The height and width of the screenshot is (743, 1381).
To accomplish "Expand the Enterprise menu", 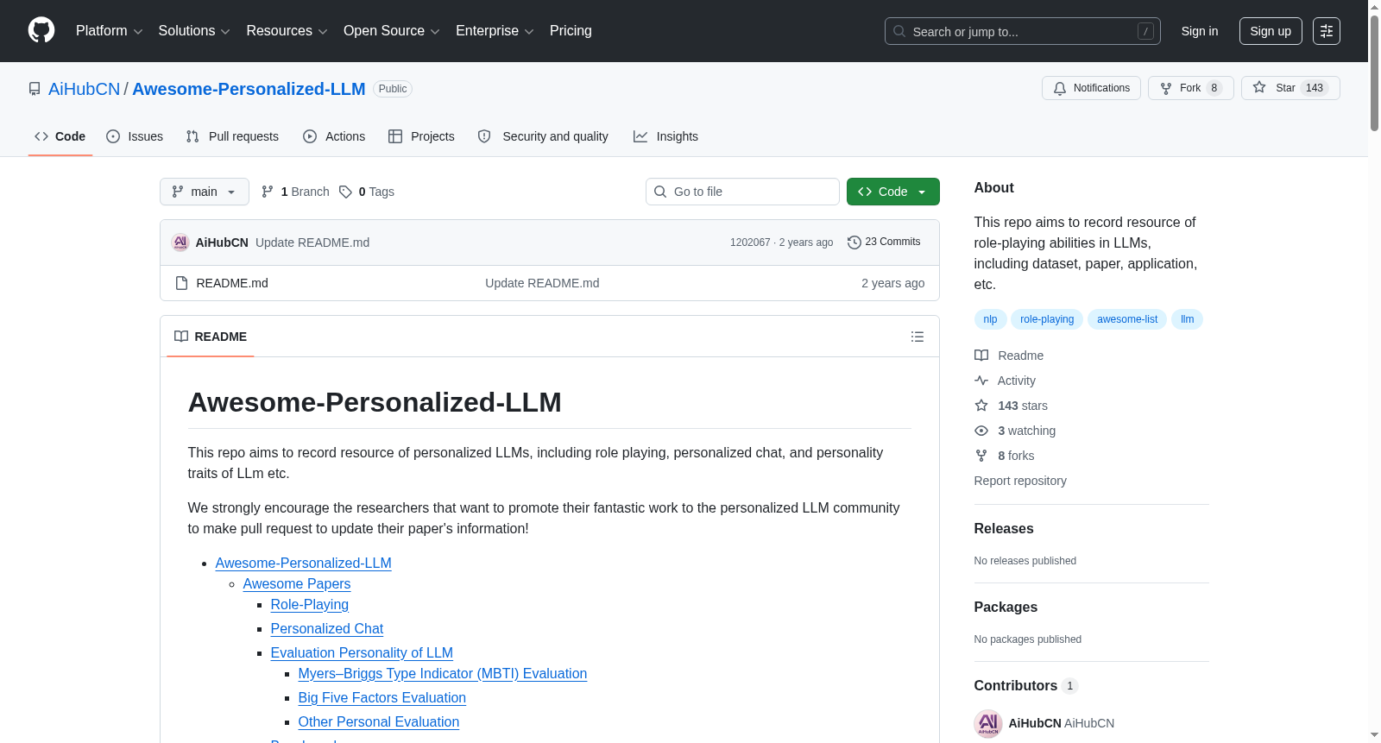I will (495, 31).
